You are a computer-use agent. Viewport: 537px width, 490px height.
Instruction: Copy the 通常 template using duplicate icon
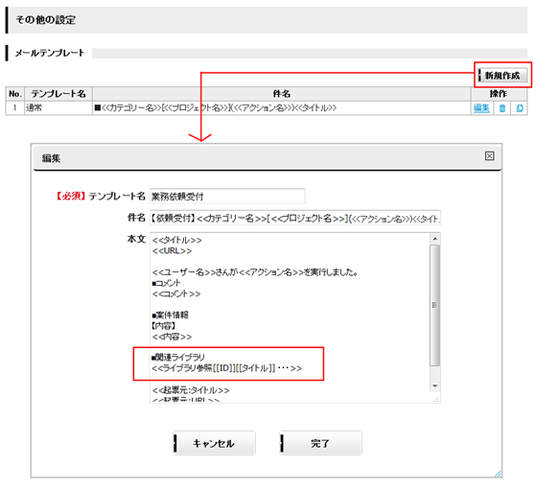point(520,108)
